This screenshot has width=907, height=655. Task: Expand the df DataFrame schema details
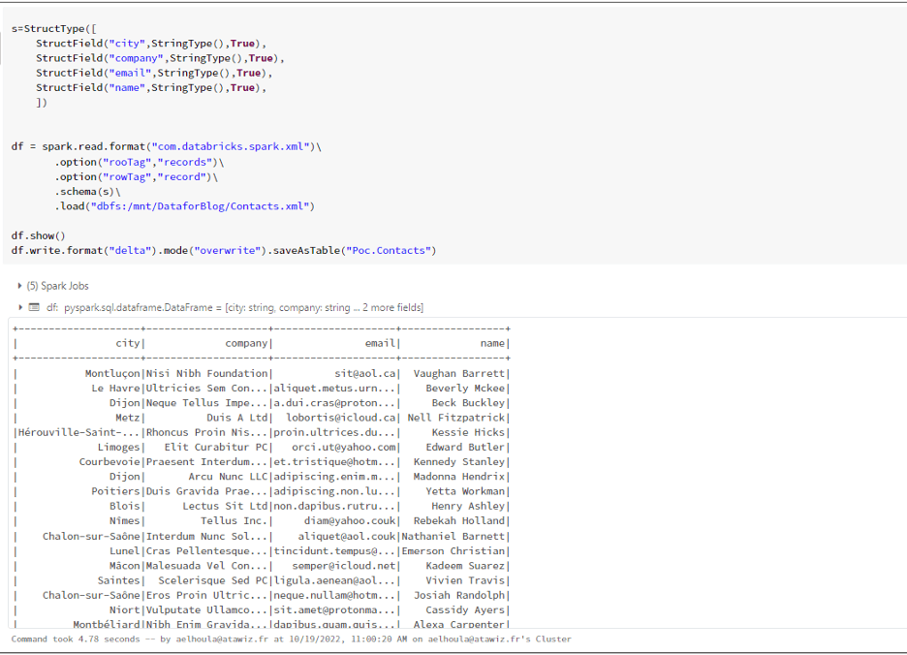pyautogui.click(x=20, y=307)
